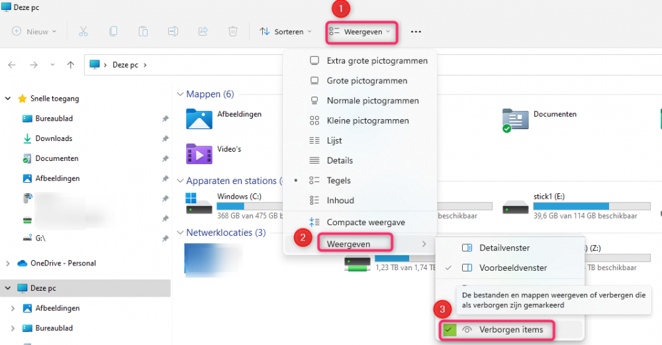Collapse the Netwerklocaties (3) group

pos(180,232)
